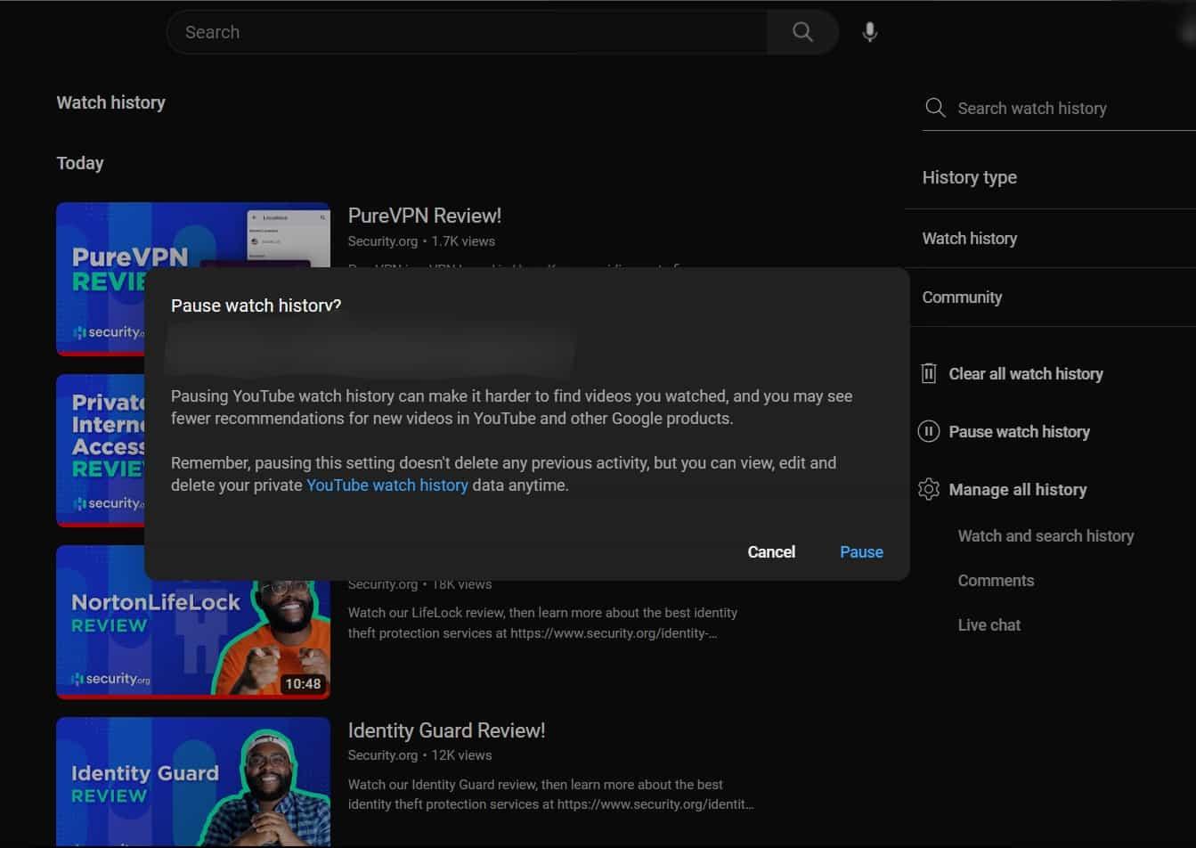
Task: Click the 'Watch our Identity Guard review' description
Action: 551,795
